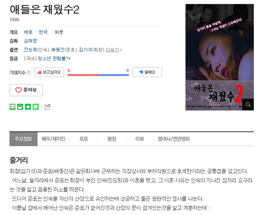This screenshot has width=263, height=215.
Task: Click the 에로 genre link
Action: click(28, 32)
